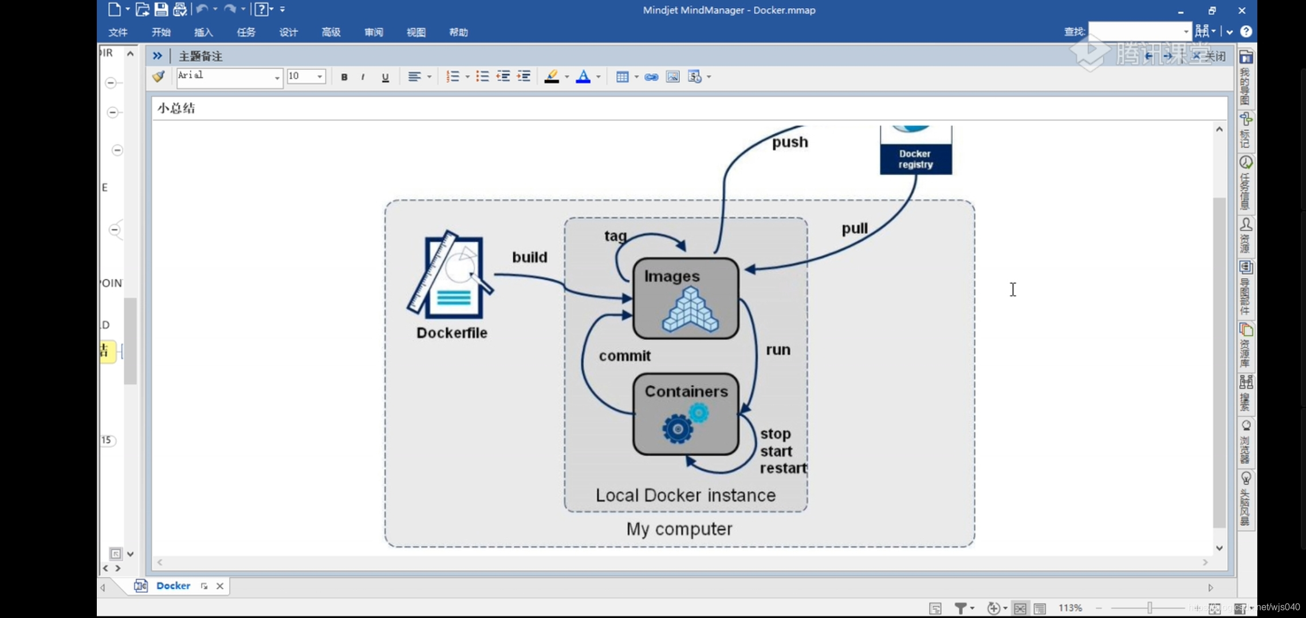Apply bulleted list formatting
The height and width of the screenshot is (618, 1306).
pyautogui.click(x=482, y=77)
